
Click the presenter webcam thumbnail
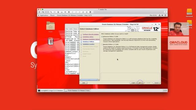pyautogui.click(x=179, y=29)
